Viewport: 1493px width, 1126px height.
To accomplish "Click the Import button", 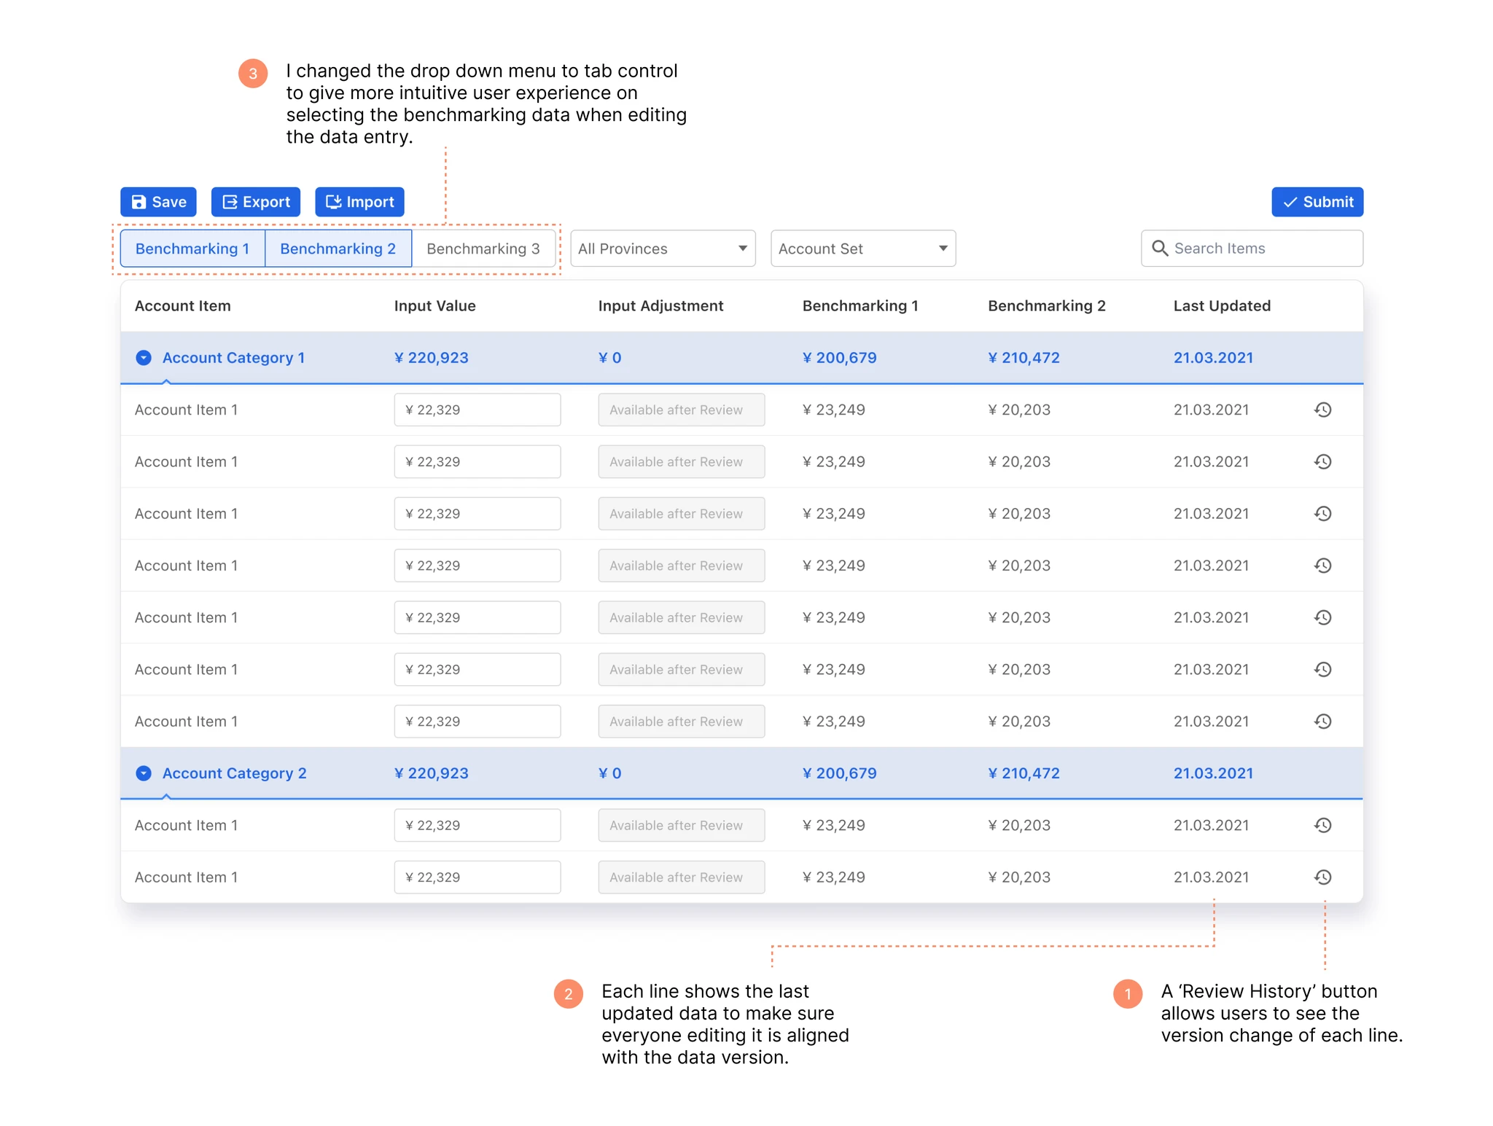I will 359,202.
